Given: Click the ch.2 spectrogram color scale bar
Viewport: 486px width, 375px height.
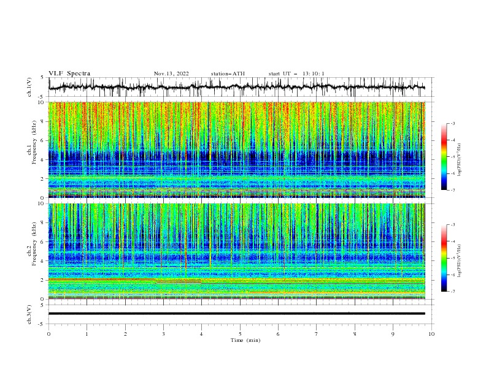Looking at the screenshot, I should [444, 258].
